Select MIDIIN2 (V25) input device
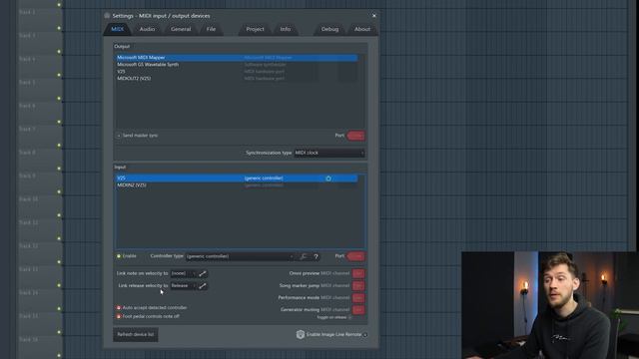639x359 pixels. pos(237,185)
